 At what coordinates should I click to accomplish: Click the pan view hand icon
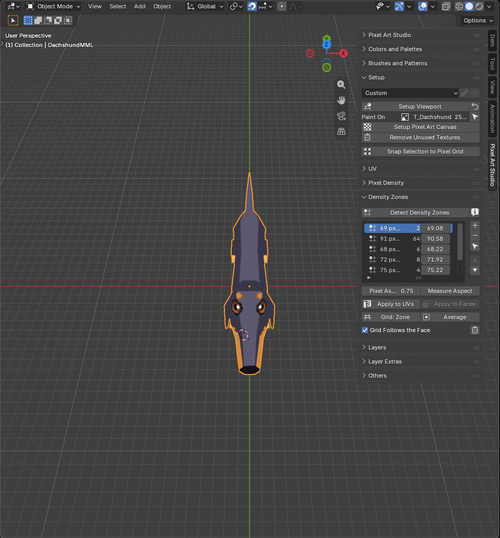(341, 100)
